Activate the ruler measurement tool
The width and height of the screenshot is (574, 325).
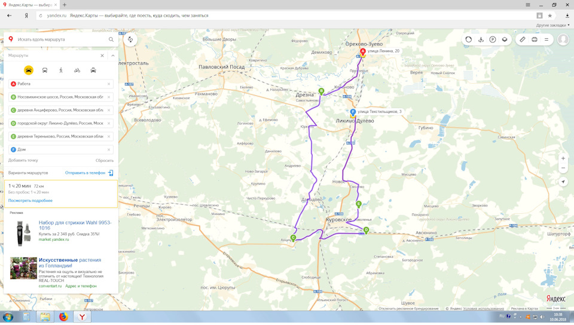523,39
